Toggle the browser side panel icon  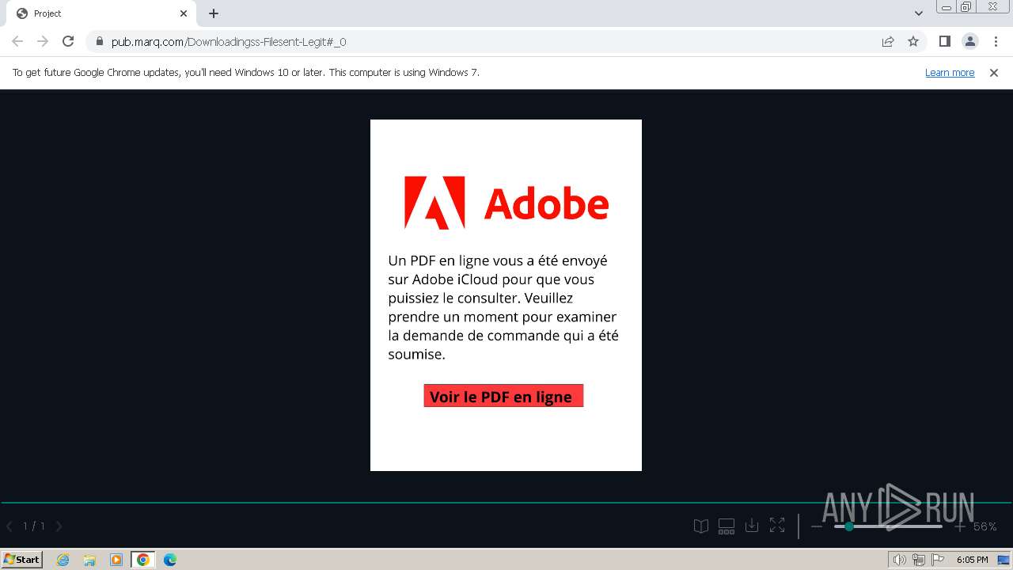click(x=944, y=41)
